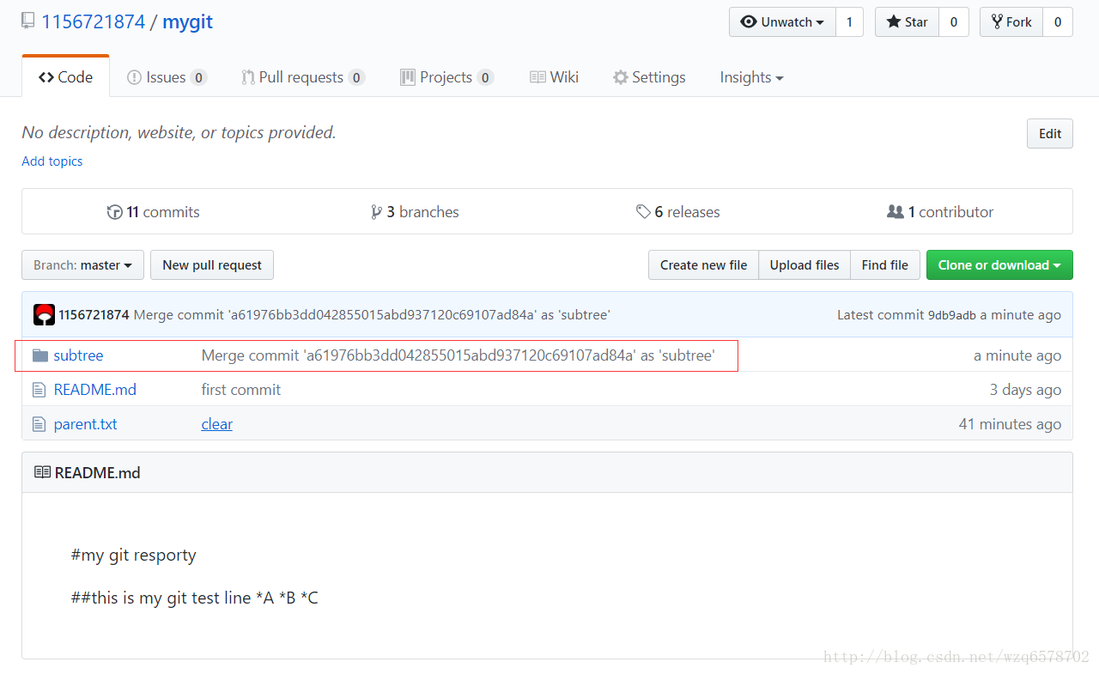Open the 1156721874 owner profile link
Viewport: 1099px width, 674px height.
point(93,21)
